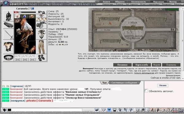Click the music note sound icon

tap(131, 110)
